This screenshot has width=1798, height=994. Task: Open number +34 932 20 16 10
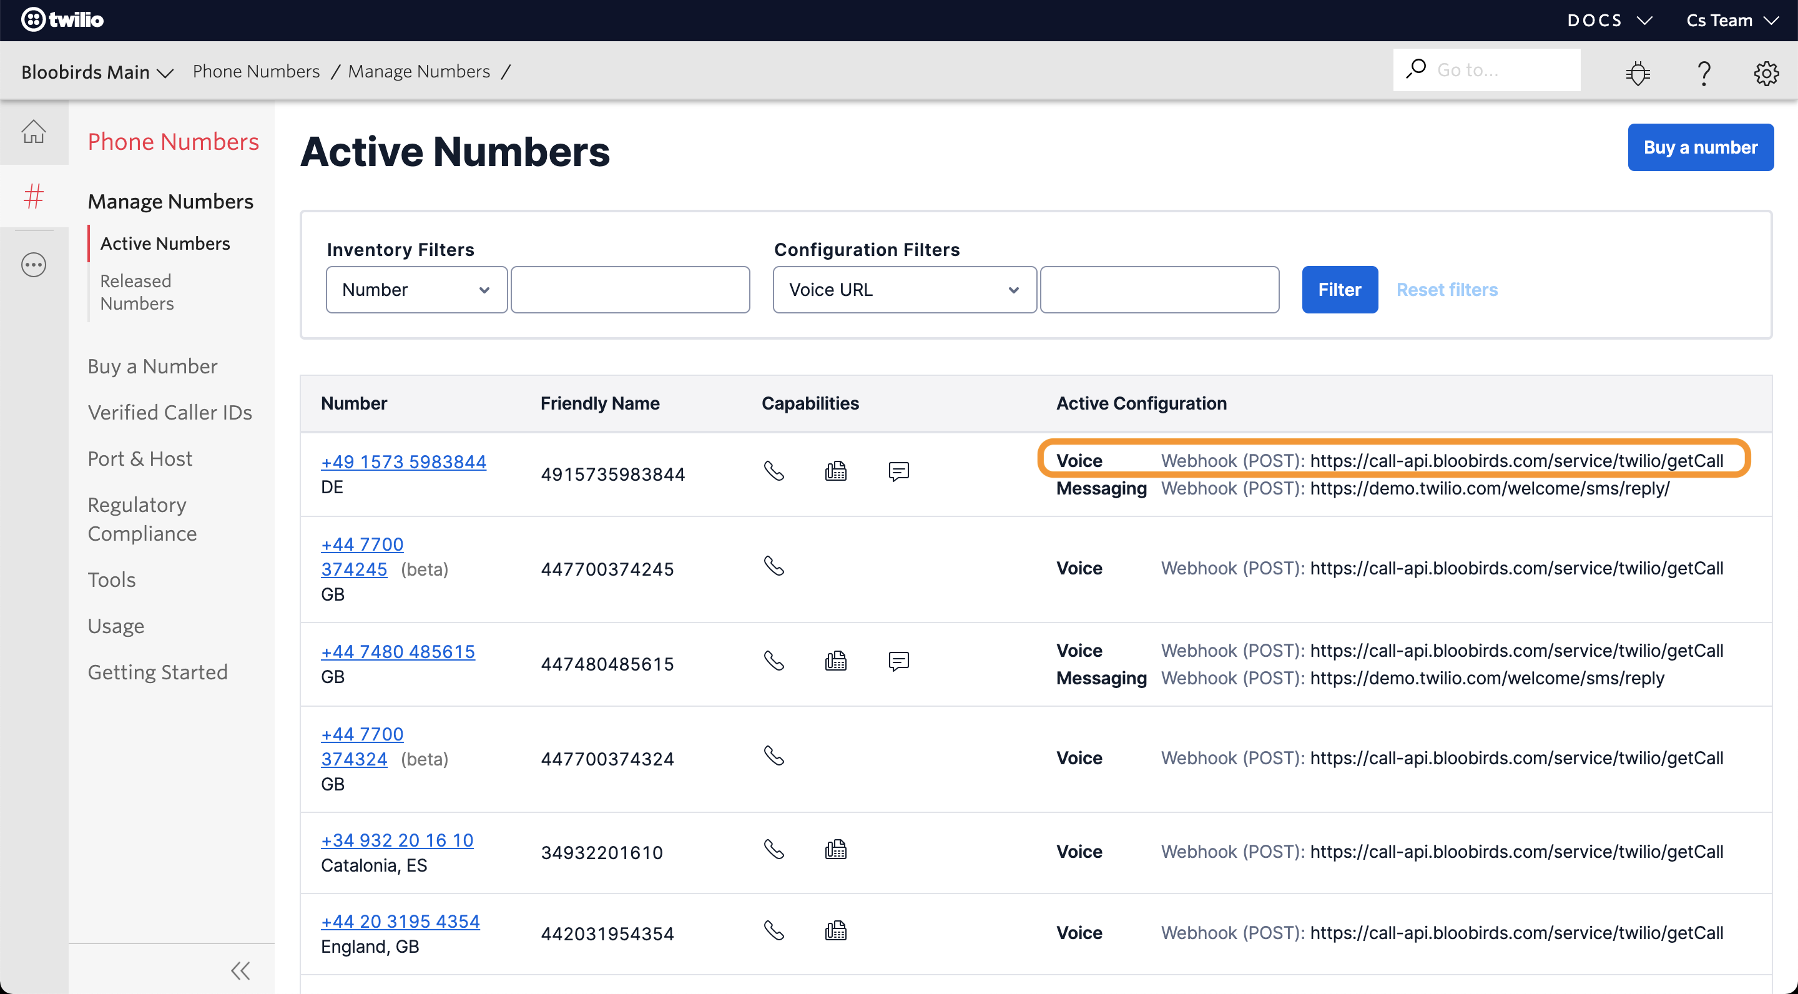pyautogui.click(x=397, y=840)
